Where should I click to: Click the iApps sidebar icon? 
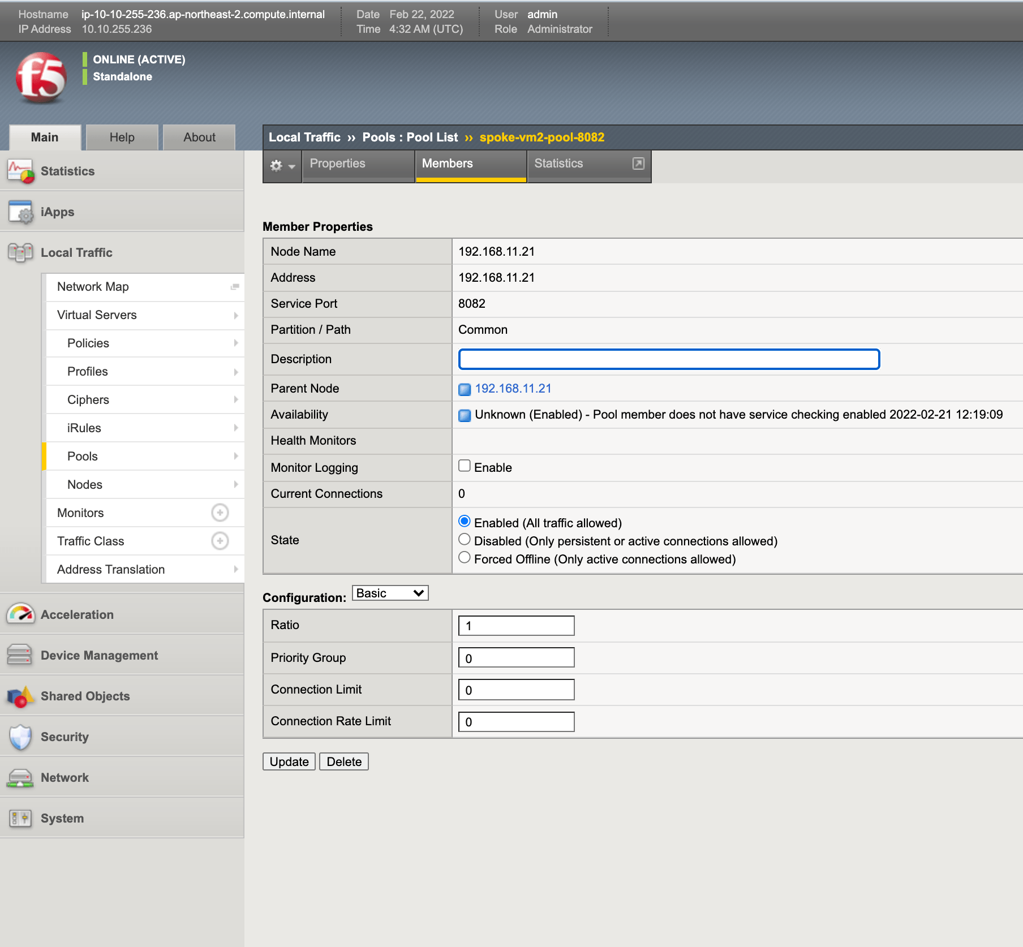(x=20, y=212)
